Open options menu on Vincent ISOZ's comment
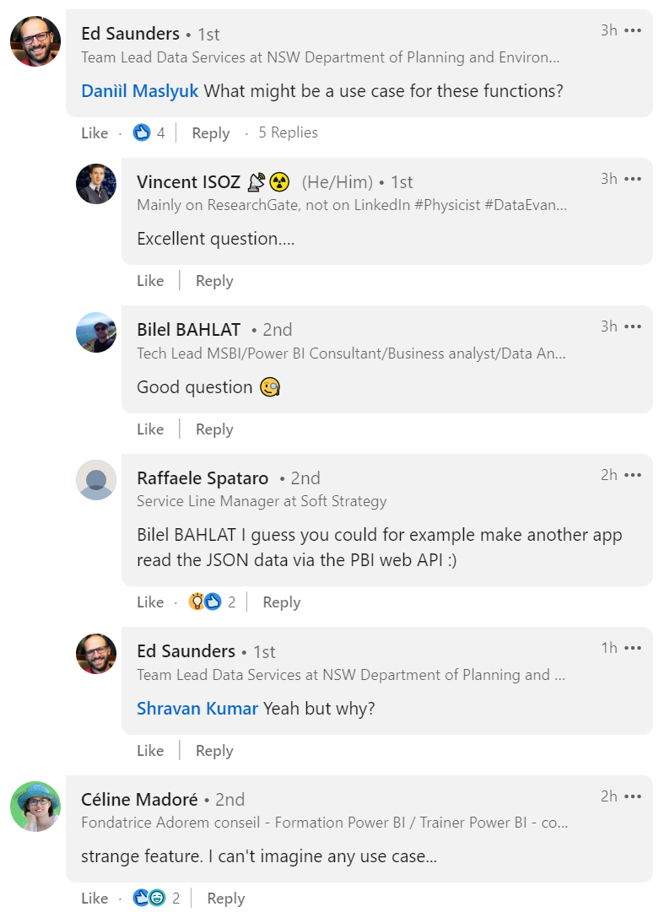This screenshot has height=912, width=659. click(633, 179)
